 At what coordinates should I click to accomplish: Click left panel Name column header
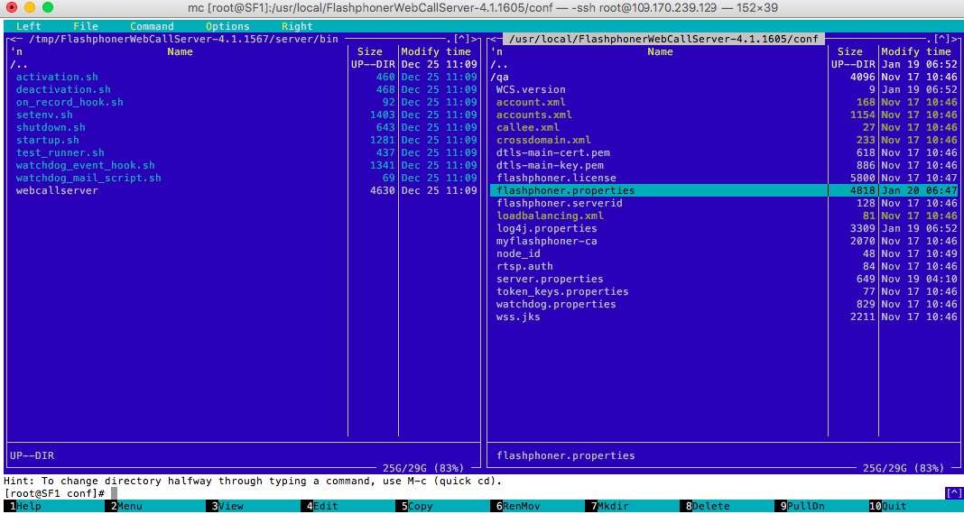(x=180, y=52)
